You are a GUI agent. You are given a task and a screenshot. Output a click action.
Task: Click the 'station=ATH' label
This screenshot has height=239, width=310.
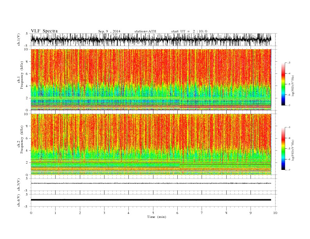(145, 31)
